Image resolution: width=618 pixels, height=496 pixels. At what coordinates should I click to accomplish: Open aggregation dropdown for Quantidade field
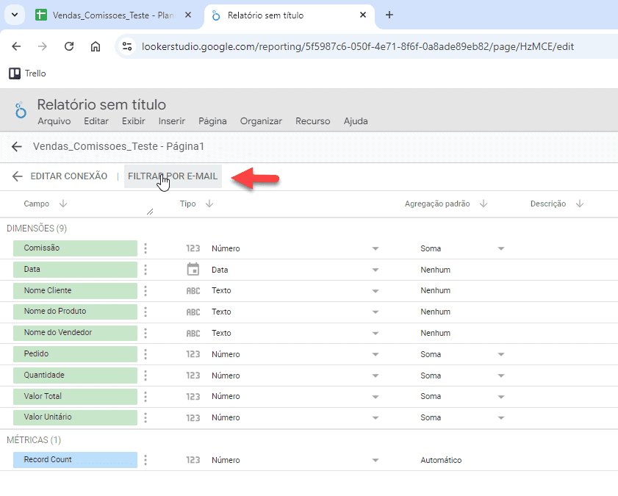[x=500, y=375]
